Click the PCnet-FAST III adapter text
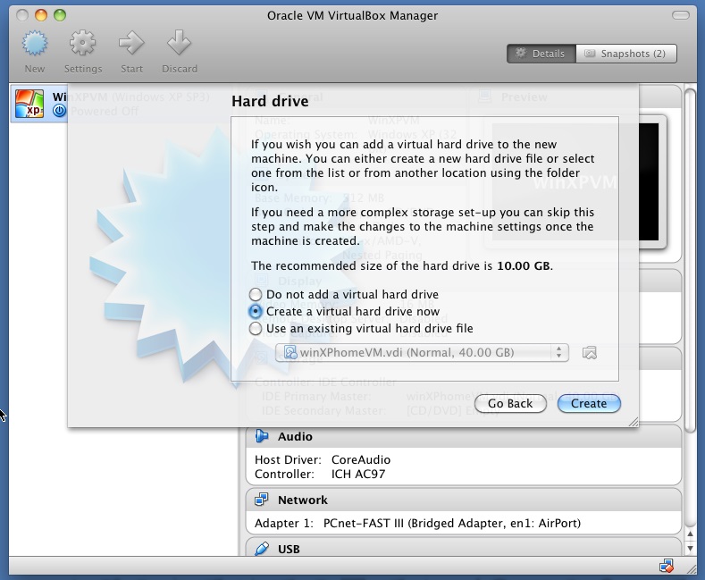This screenshot has height=580, width=705. pyautogui.click(x=452, y=524)
